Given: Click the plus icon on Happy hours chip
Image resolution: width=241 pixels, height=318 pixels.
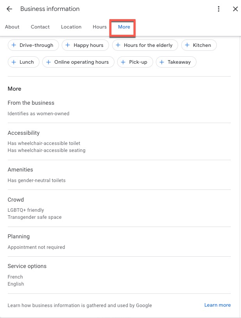Looking at the screenshot, I should (x=67, y=45).
